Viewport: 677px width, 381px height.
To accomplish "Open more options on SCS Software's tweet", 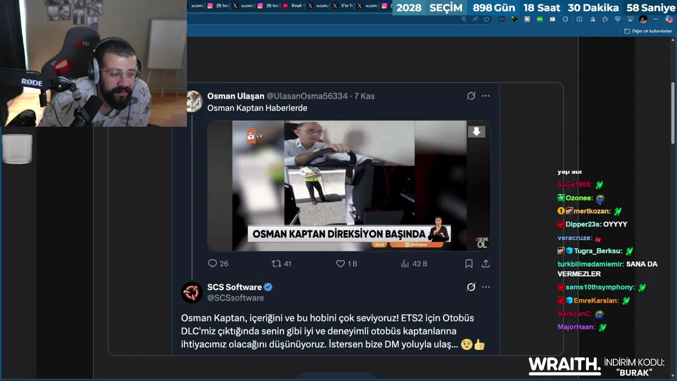I will [486, 287].
